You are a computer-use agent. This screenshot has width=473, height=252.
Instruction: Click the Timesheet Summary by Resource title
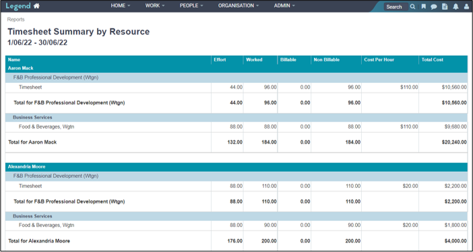(x=78, y=32)
